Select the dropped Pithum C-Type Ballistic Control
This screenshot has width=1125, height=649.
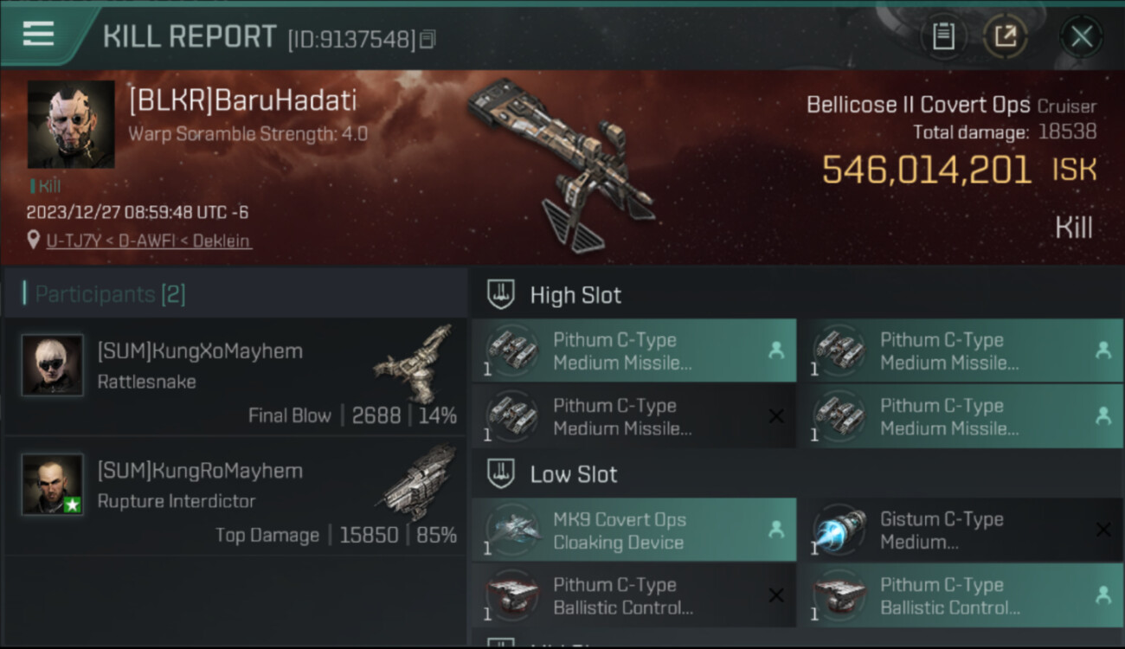[x=961, y=595]
